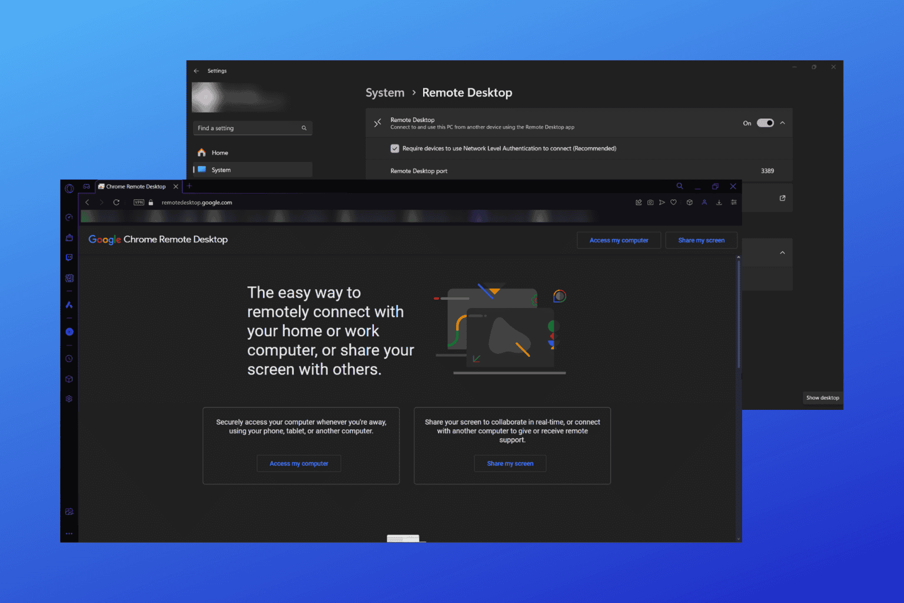Image resolution: width=904 pixels, height=603 pixels.
Task: Click the icon above the three-dots in sidebar
Action: click(x=69, y=512)
